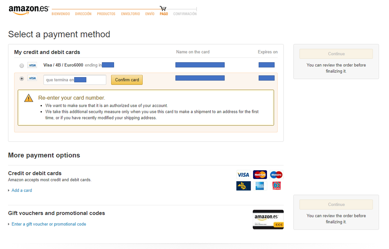389x249 pixels.
Task: Click 'Amazon accepts most credit and debit cards.'
Action: click(x=50, y=180)
